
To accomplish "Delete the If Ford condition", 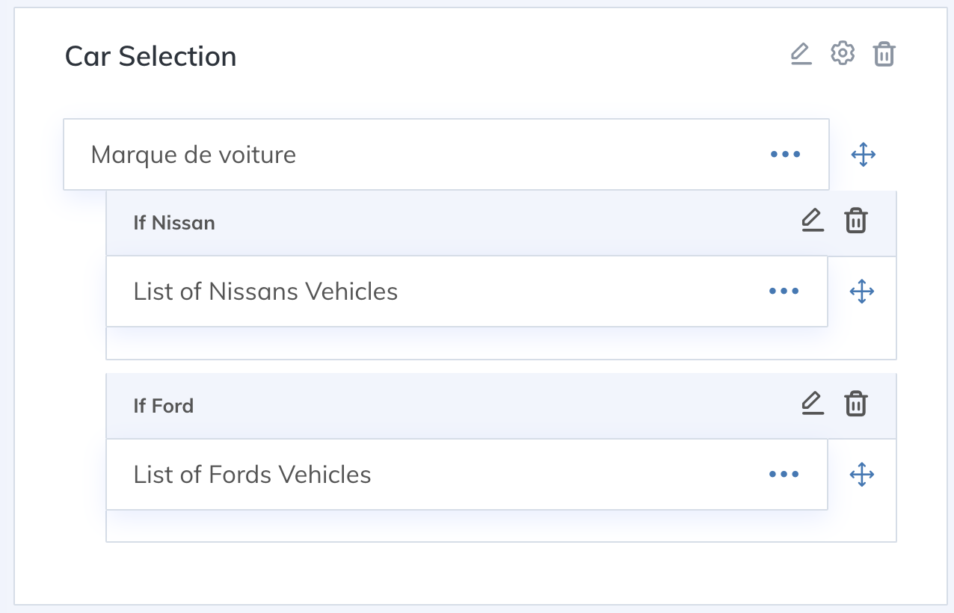I will pos(856,404).
